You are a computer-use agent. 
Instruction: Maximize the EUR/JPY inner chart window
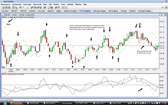click(x=162, y=15)
